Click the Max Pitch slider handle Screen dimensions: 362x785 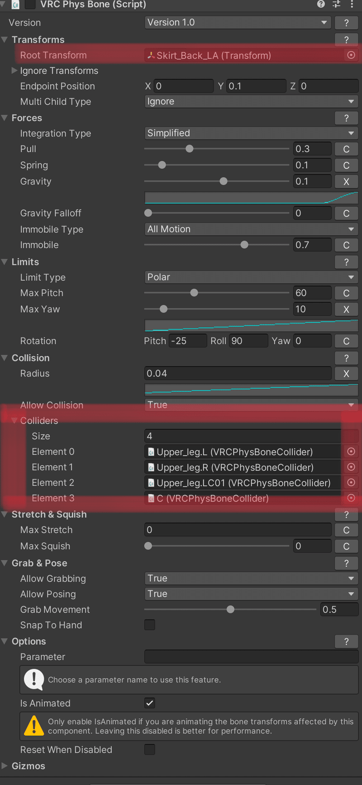tap(194, 293)
